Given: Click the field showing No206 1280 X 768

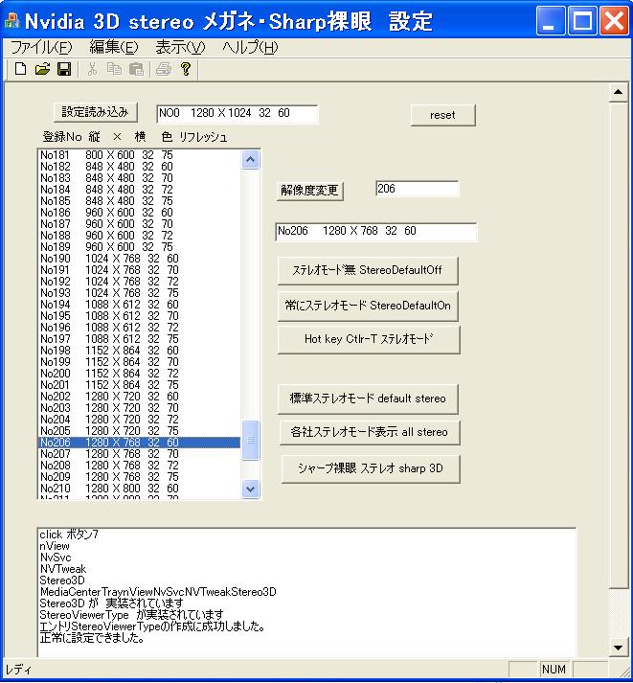Looking at the screenshot, I should point(376,231).
